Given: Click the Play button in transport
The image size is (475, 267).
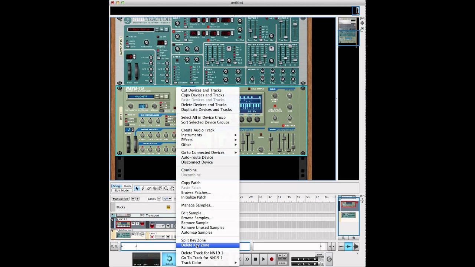Looking at the screenshot, I should (x=263, y=259).
